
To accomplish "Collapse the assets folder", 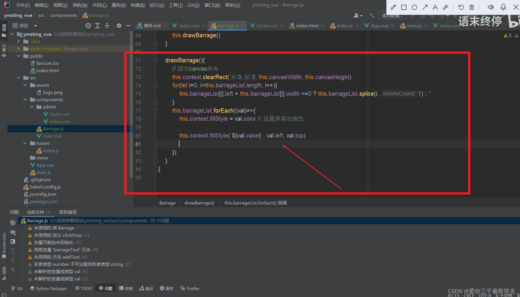I will [25, 85].
